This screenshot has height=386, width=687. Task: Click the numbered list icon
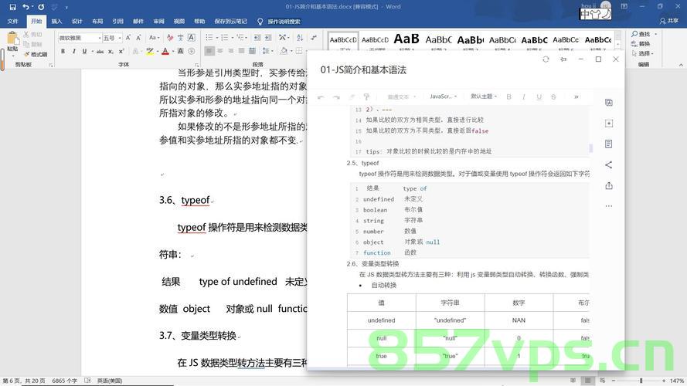click(x=226, y=38)
